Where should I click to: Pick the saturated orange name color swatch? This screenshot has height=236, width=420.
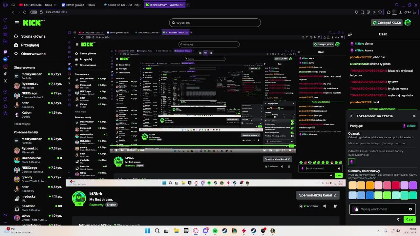pos(370,185)
